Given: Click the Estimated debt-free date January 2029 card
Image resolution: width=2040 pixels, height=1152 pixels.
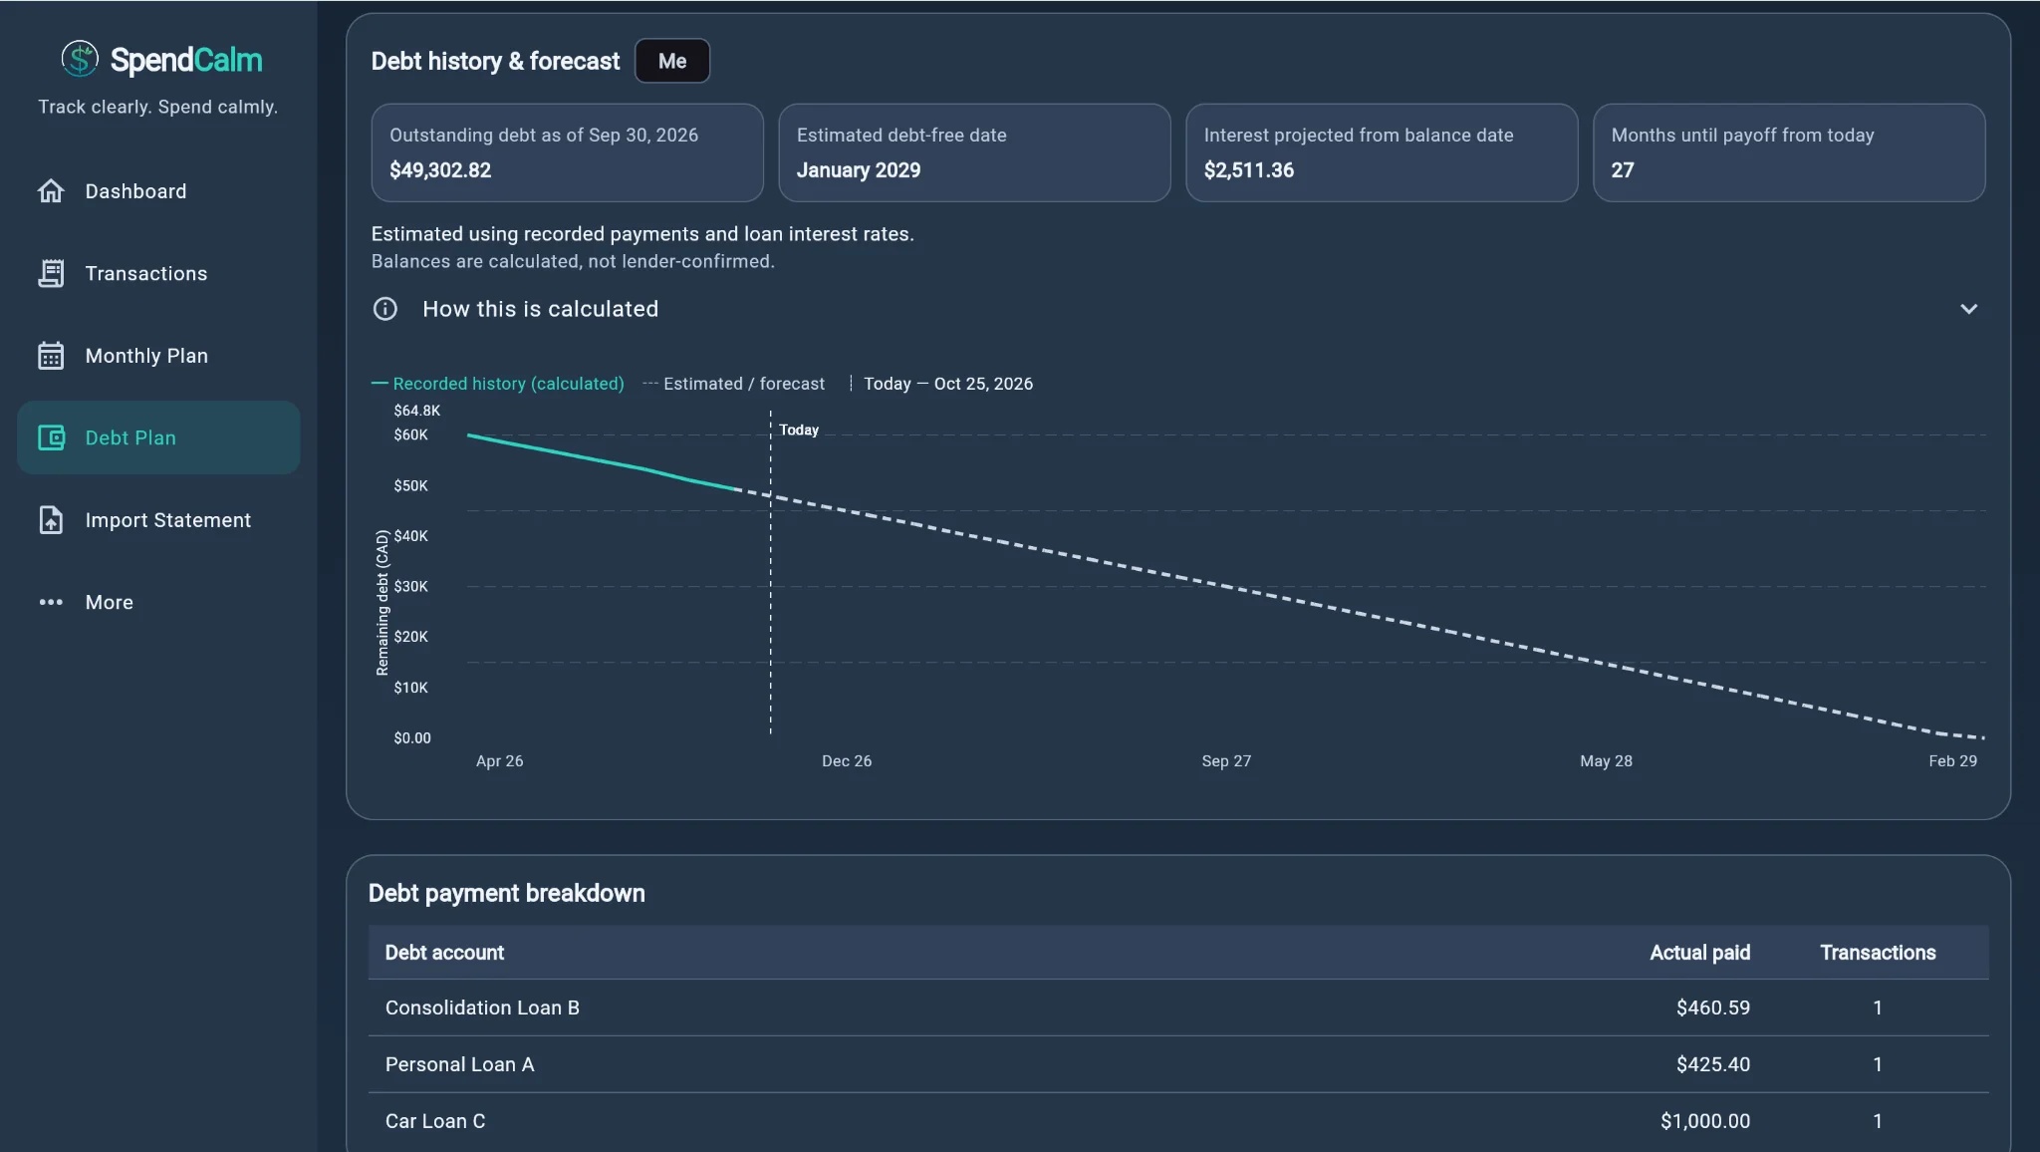Looking at the screenshot, I should click(974, 152).
